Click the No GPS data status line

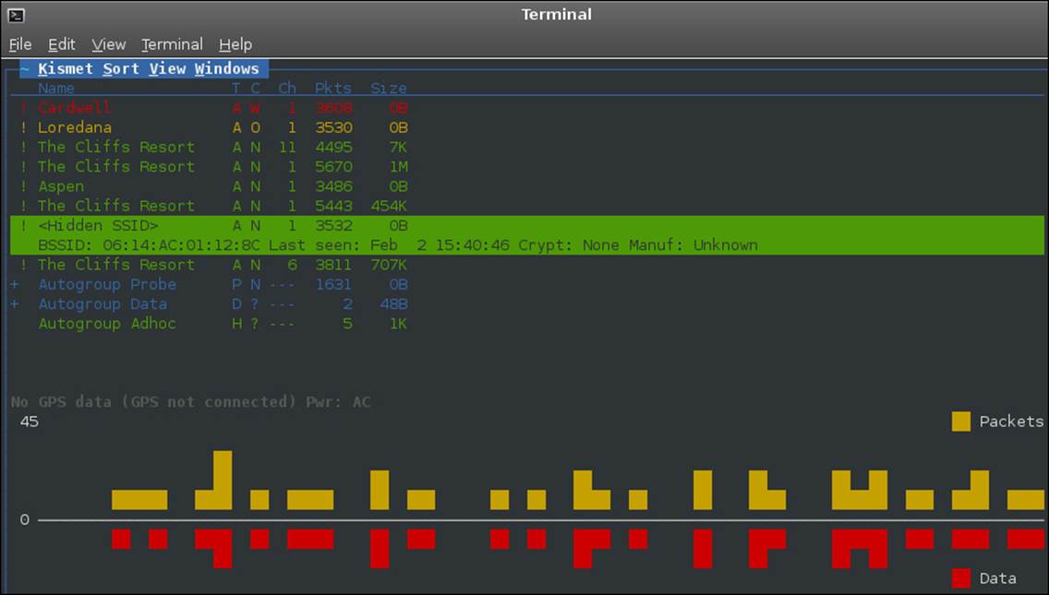(190, 402)
